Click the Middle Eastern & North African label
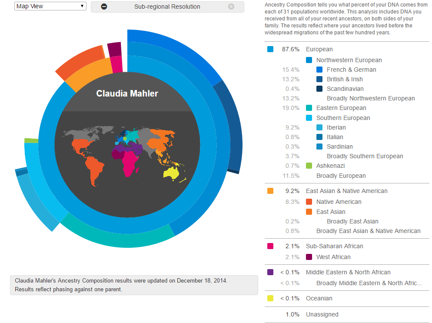The width and height of the screenshot is (432, 323). [348, 272]
